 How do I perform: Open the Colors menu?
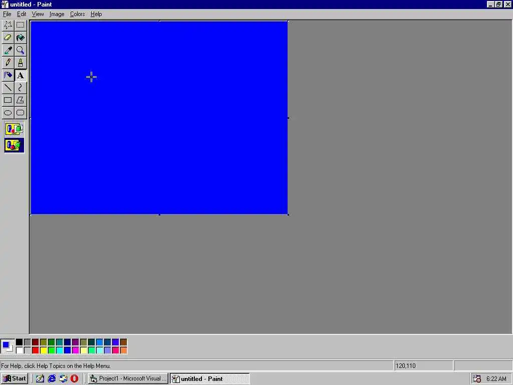78,14
